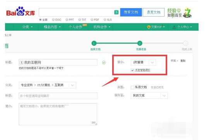Click the 标签 tags input field
The height and width of the screenshot is (140, 209).
click(x=58, y=96)
